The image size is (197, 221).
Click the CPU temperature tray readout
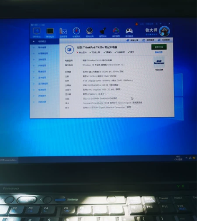click(178, 158)
